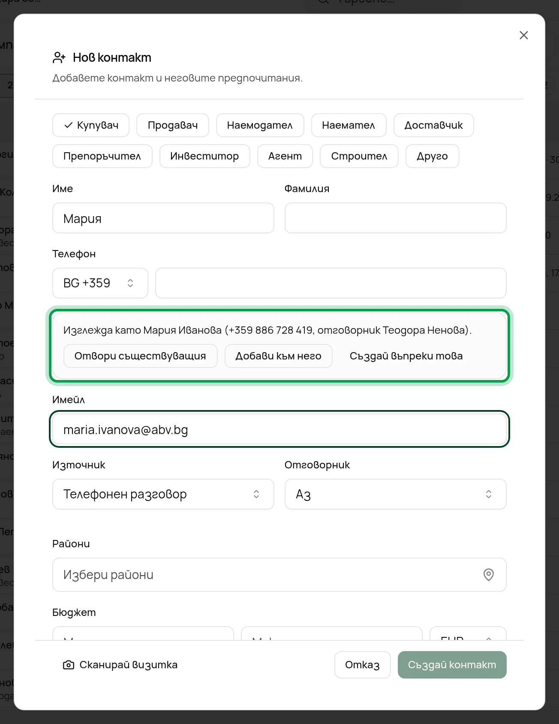Click the Отказ cancel button
The width and height of the screenshot is (559, 724).
click(362, 665)
